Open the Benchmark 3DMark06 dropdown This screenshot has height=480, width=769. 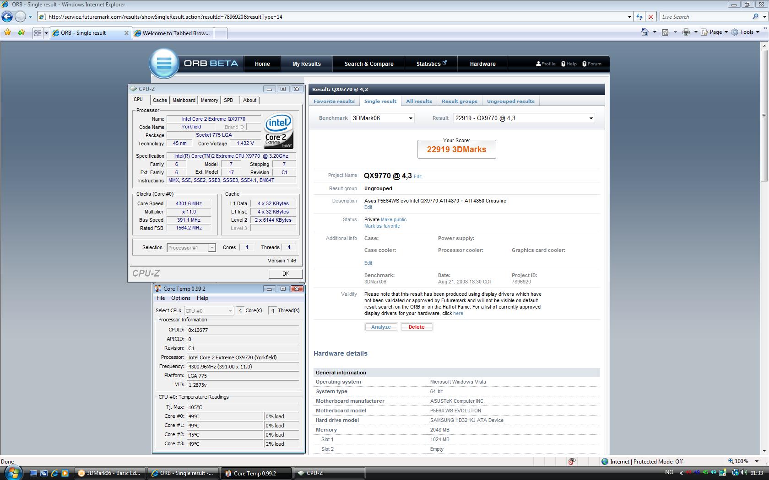383,118
